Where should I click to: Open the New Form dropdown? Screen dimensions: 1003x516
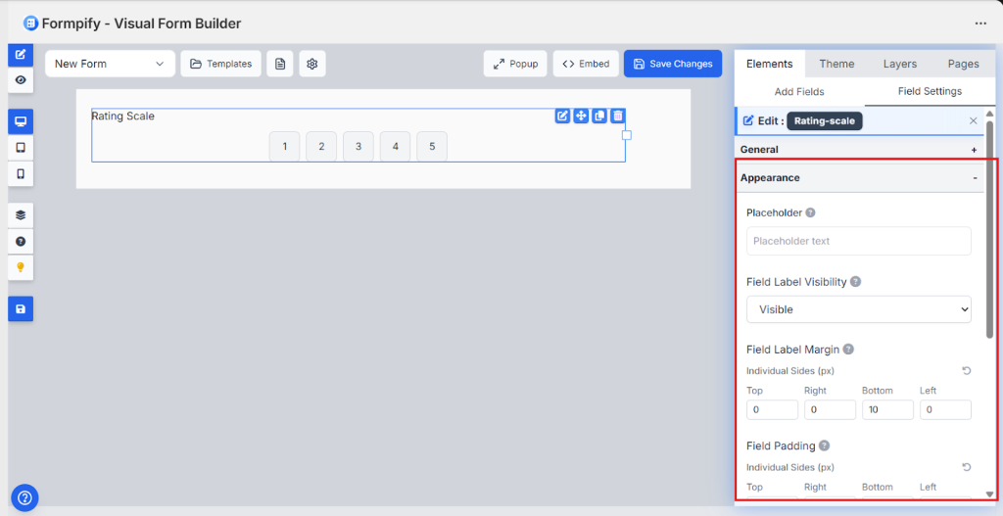[x=110, y=64]
